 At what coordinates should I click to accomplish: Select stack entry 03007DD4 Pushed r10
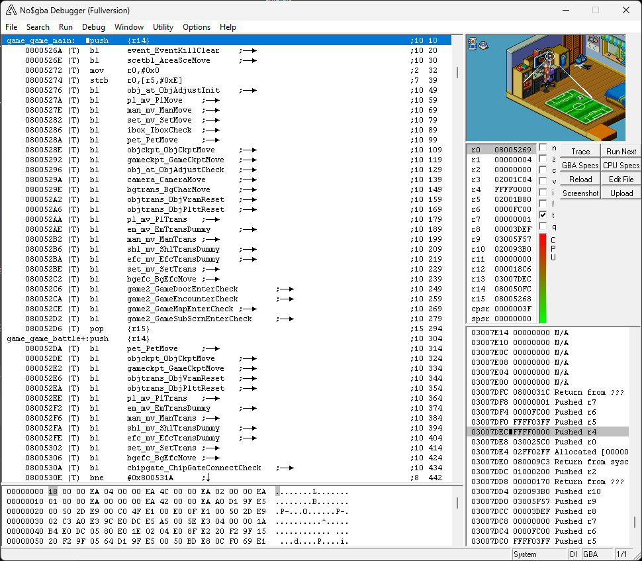548,491
